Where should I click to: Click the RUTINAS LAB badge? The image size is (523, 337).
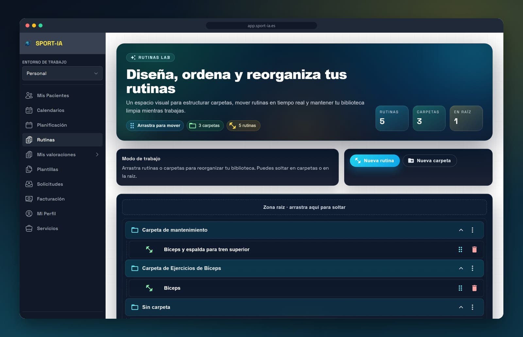click(150, 57)
